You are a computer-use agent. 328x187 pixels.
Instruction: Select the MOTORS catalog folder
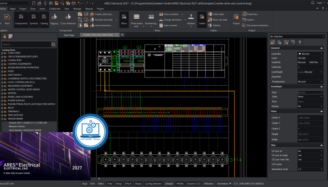12,93
